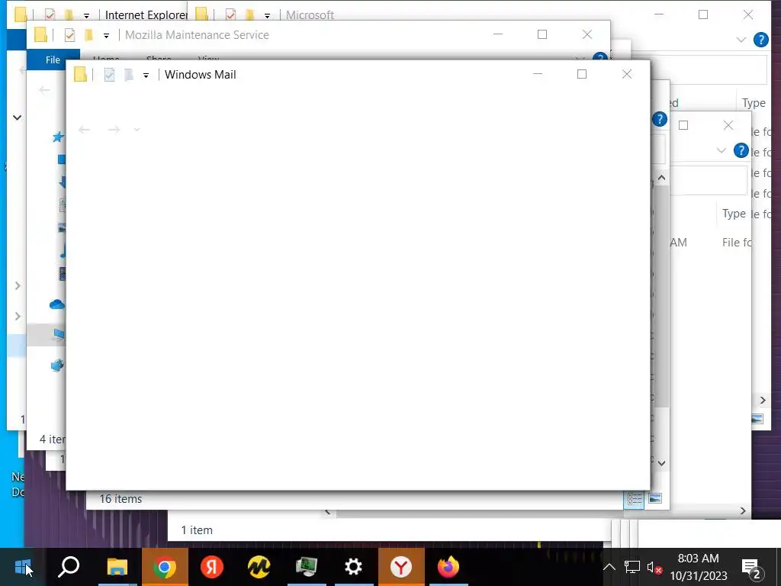The width and height of the screenshot is (781, 586).
Task: Collapse the top chevron in Internet Explorer sidebar
Action: (x=17, y=118)
